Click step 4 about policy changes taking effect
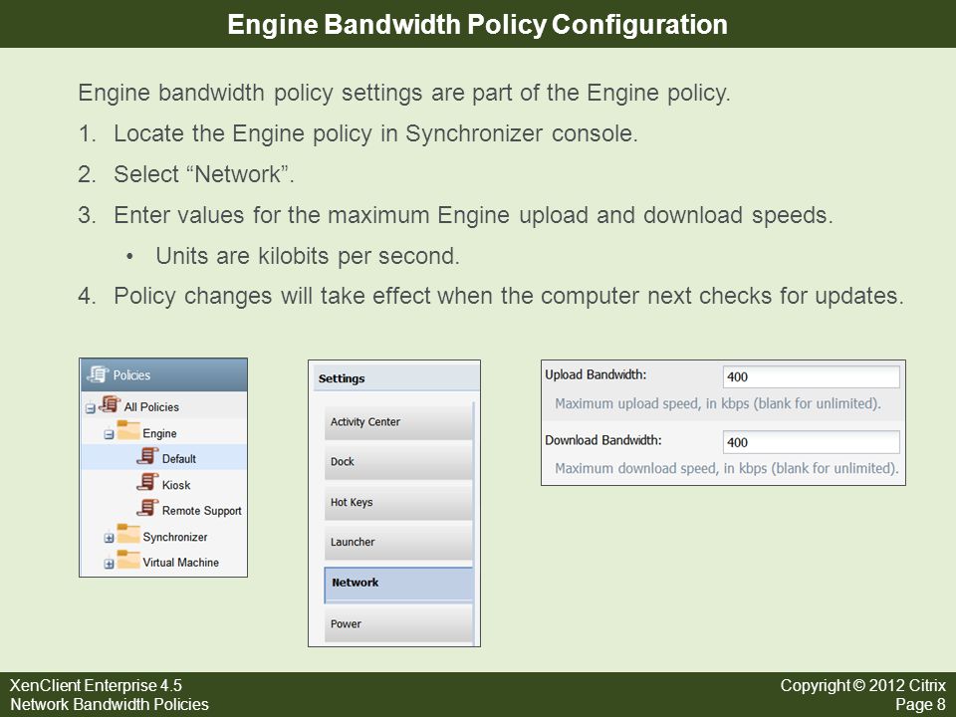 pos(509,297)
